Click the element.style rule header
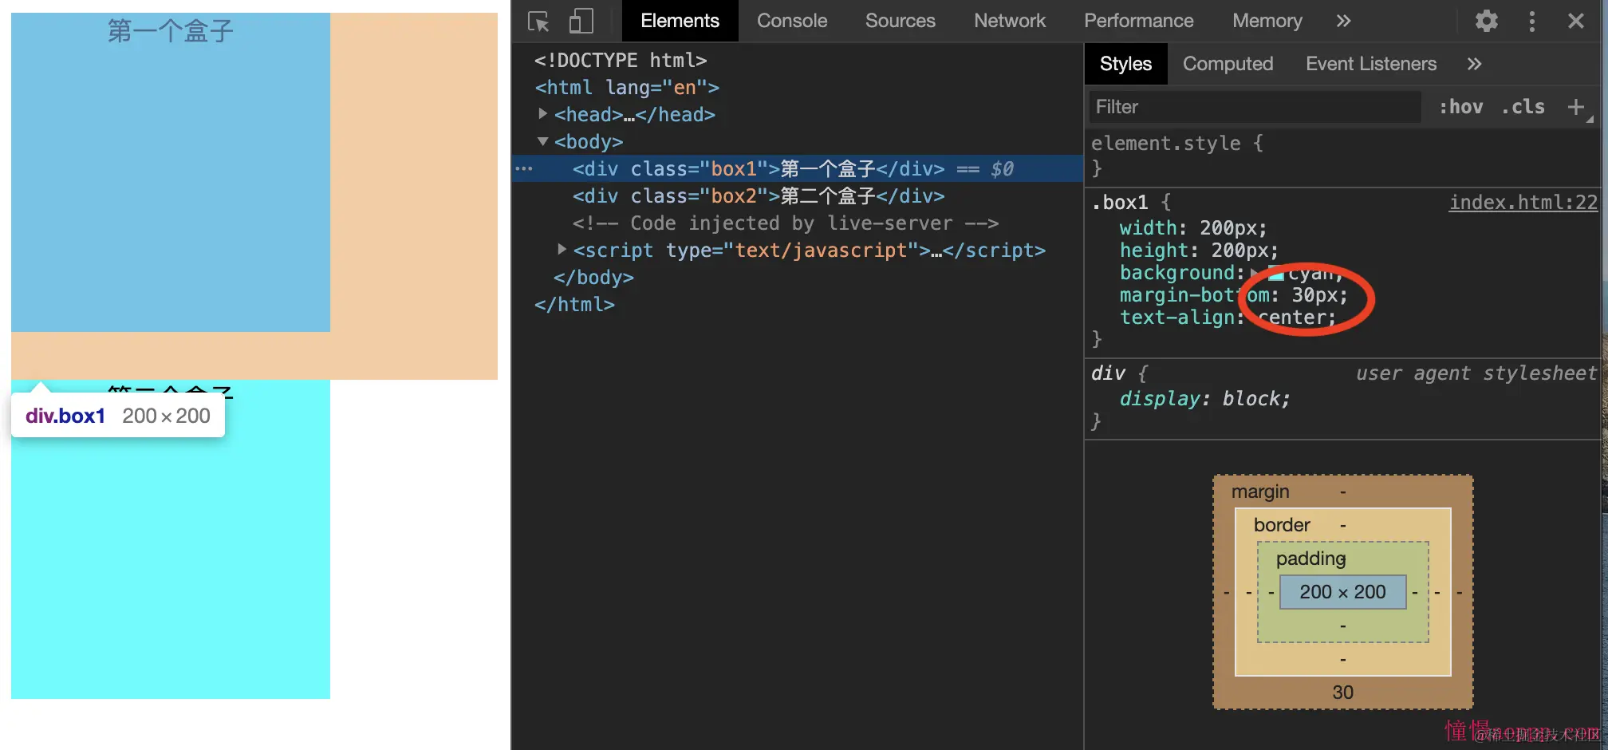Image resolution: width=1608 pixels, height=750 pixels. (1177, 144)
